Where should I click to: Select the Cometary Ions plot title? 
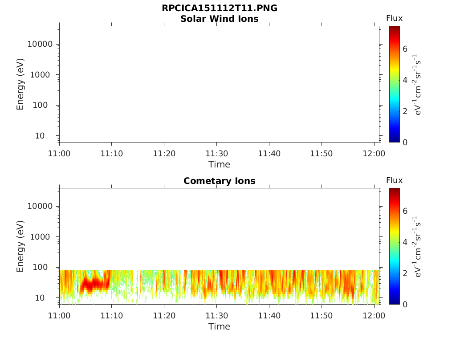[x=219, y=181]
